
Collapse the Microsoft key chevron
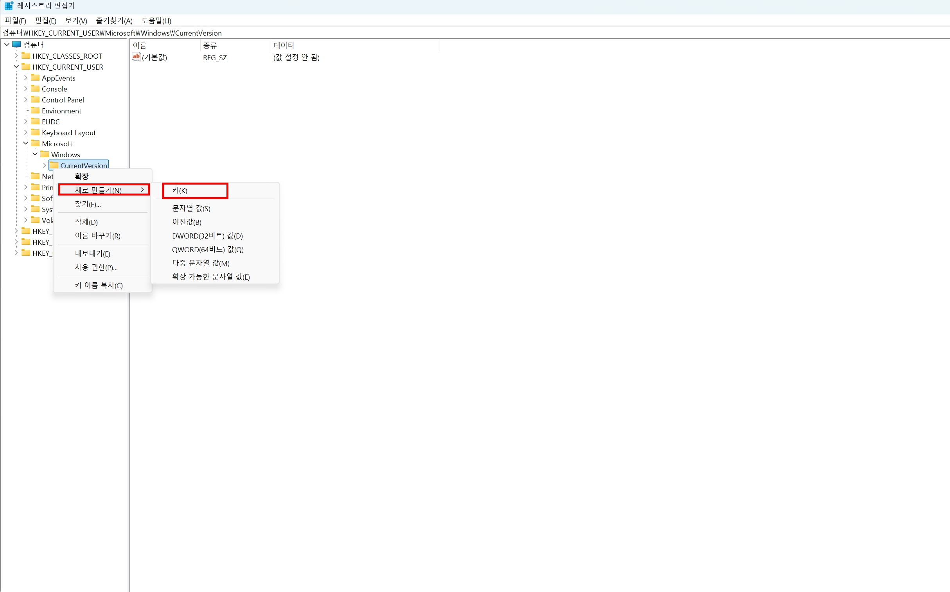click(x=25, y=143)
